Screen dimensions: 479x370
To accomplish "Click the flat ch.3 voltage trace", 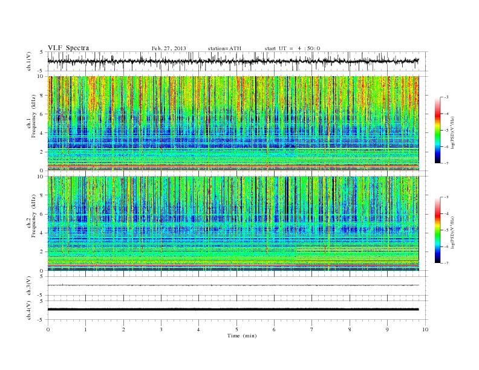I will coord(233,285).
